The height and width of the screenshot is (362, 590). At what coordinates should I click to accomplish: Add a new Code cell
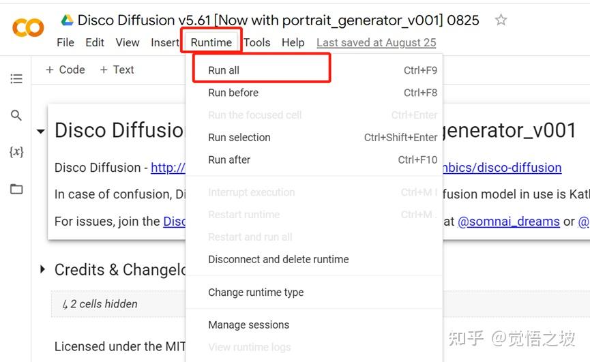point(65,70)
